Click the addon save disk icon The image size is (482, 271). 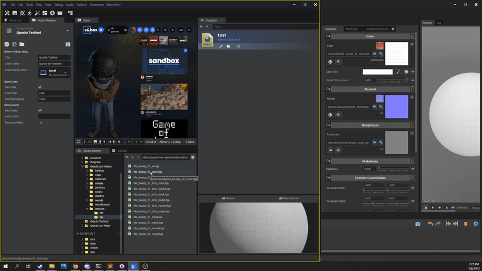pos(68,44)
